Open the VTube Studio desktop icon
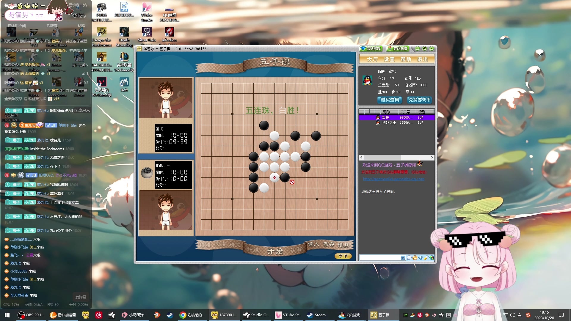571x321 pixels. click(147, 12)
